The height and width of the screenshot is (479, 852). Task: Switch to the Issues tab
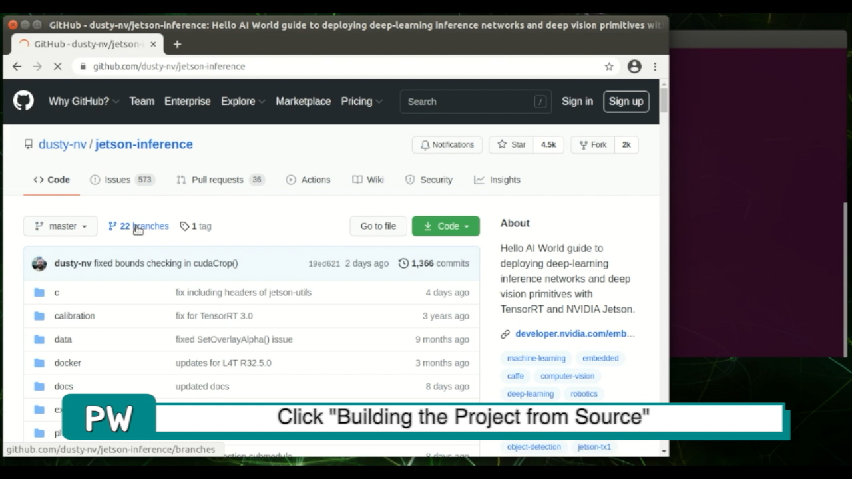pyautogui.click(x=122, y=180)
